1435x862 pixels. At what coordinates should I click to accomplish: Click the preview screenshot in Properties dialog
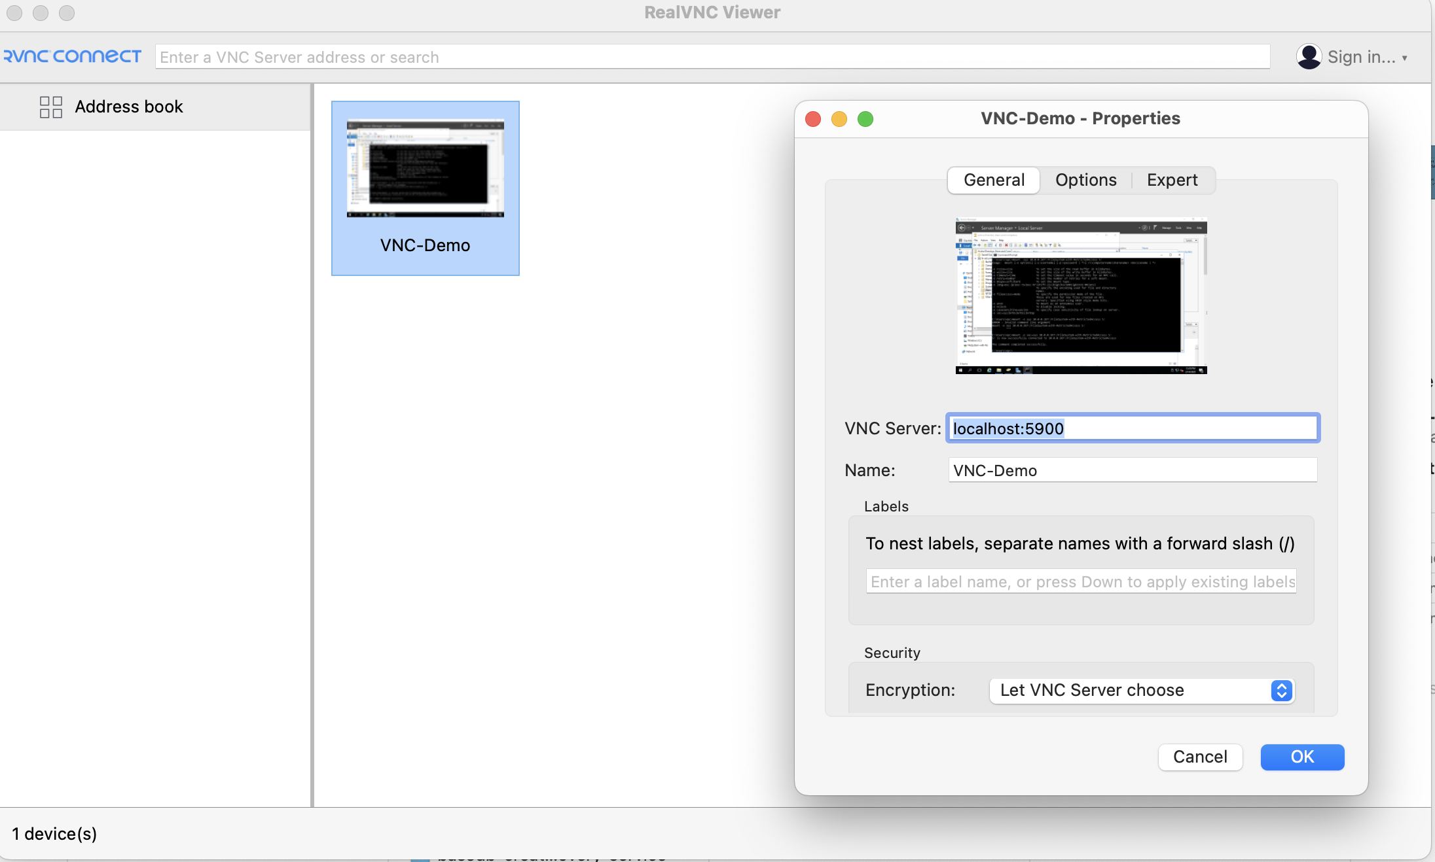(x=1081, y=296)
